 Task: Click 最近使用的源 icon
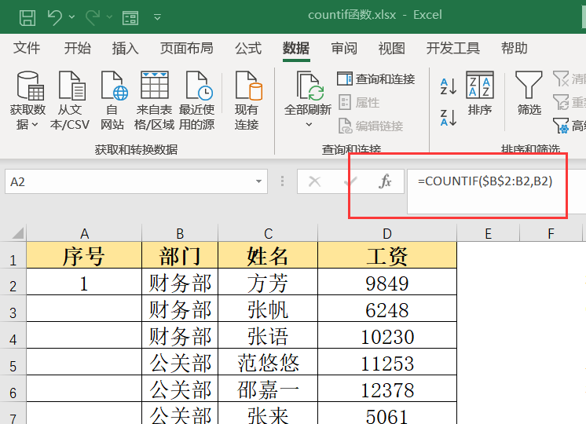pyautogui.click(x=200, y=86)
